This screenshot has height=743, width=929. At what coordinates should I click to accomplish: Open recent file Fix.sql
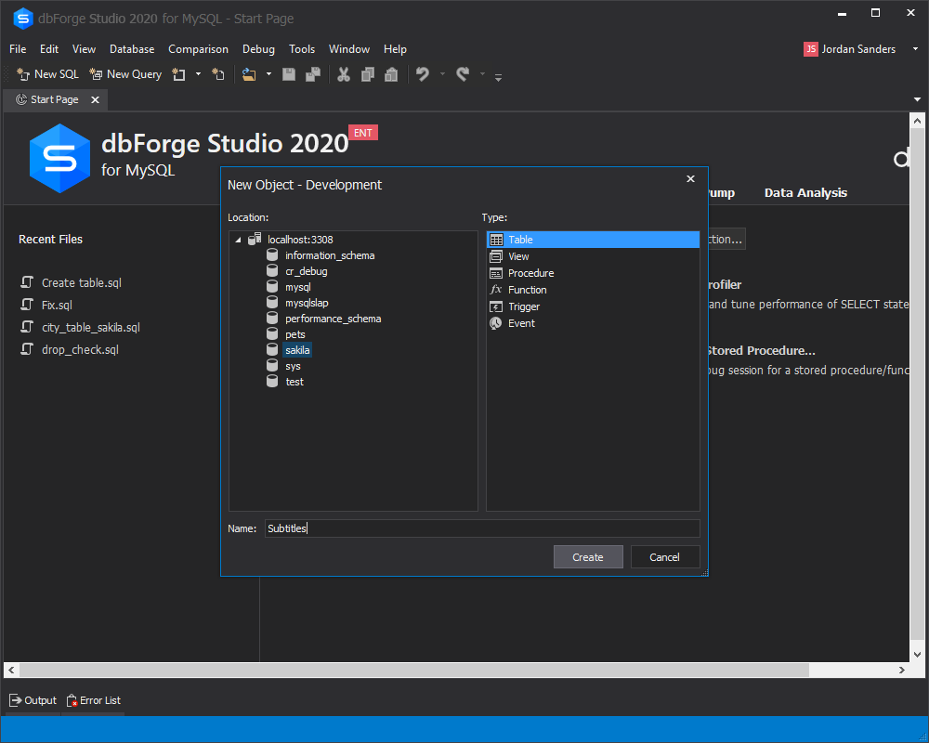click(x=57, y=306)
